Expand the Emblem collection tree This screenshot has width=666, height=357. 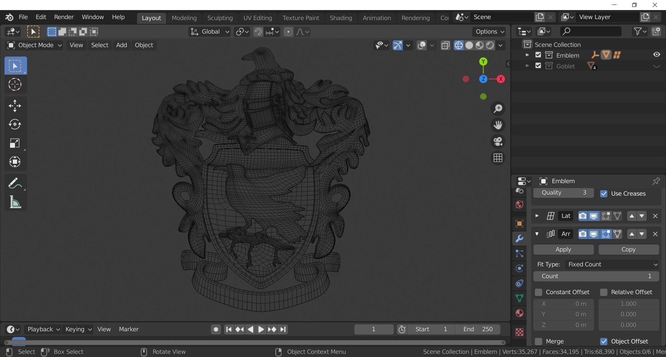coord(527,55)
